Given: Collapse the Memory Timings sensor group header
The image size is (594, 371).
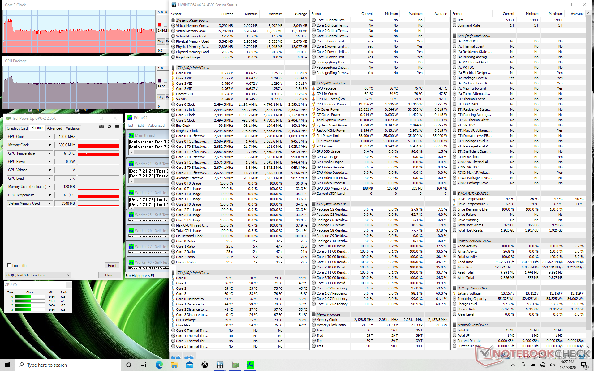Looking at the screenshot, I should [x=380, y=314].
